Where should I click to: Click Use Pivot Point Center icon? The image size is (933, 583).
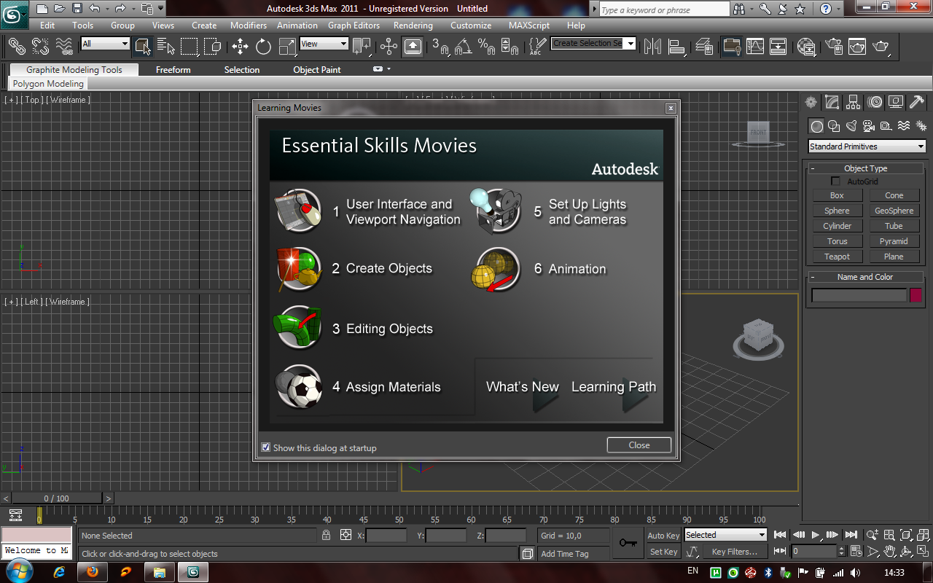pyautogui.click(x=362, y=46)
